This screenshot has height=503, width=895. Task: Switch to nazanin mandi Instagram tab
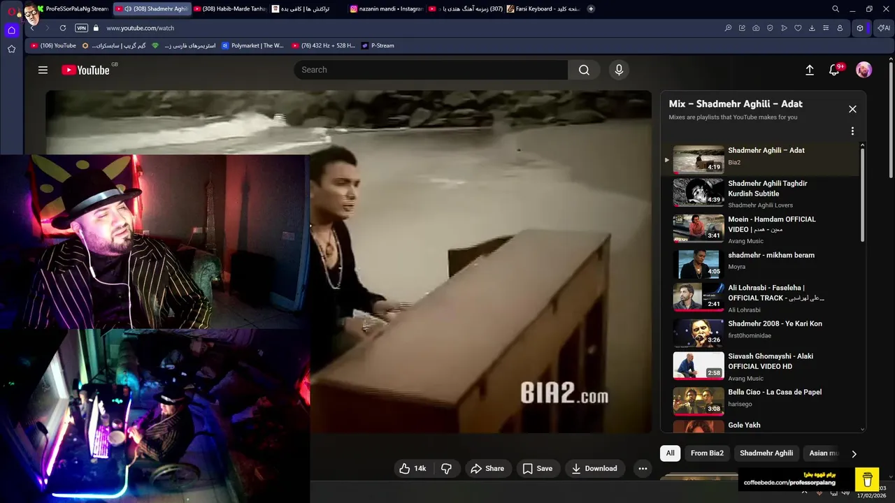[x=386, y=9]
